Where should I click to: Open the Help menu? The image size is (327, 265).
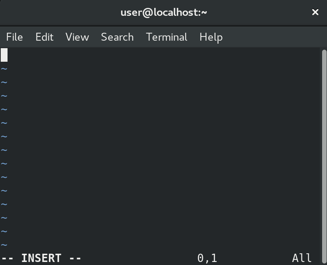(x=211, y=37)
